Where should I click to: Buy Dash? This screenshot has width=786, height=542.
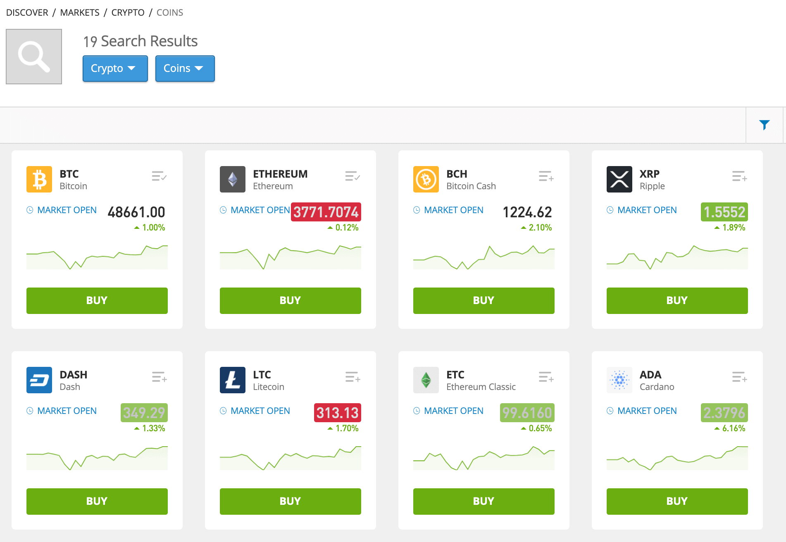point(97,501)
